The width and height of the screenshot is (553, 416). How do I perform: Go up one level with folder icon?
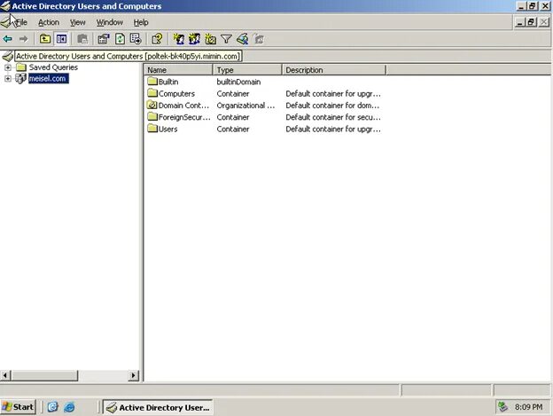(45, 39)
